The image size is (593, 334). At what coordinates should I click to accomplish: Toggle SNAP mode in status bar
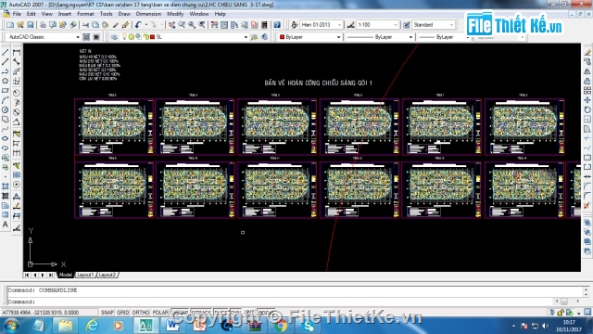pyautogui.click(x=107, y=313)
